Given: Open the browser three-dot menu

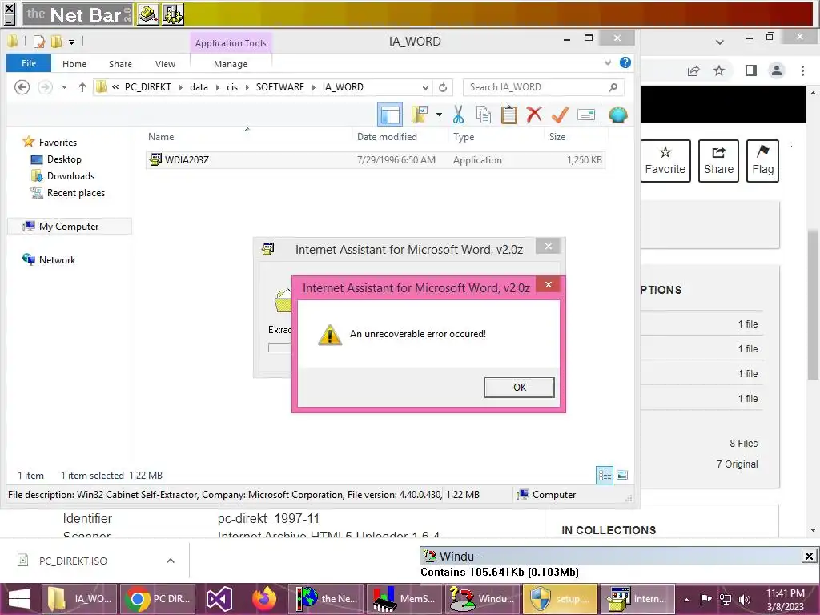Looking at the screenshot, I should pyautogui.click(x=802, y=70).
